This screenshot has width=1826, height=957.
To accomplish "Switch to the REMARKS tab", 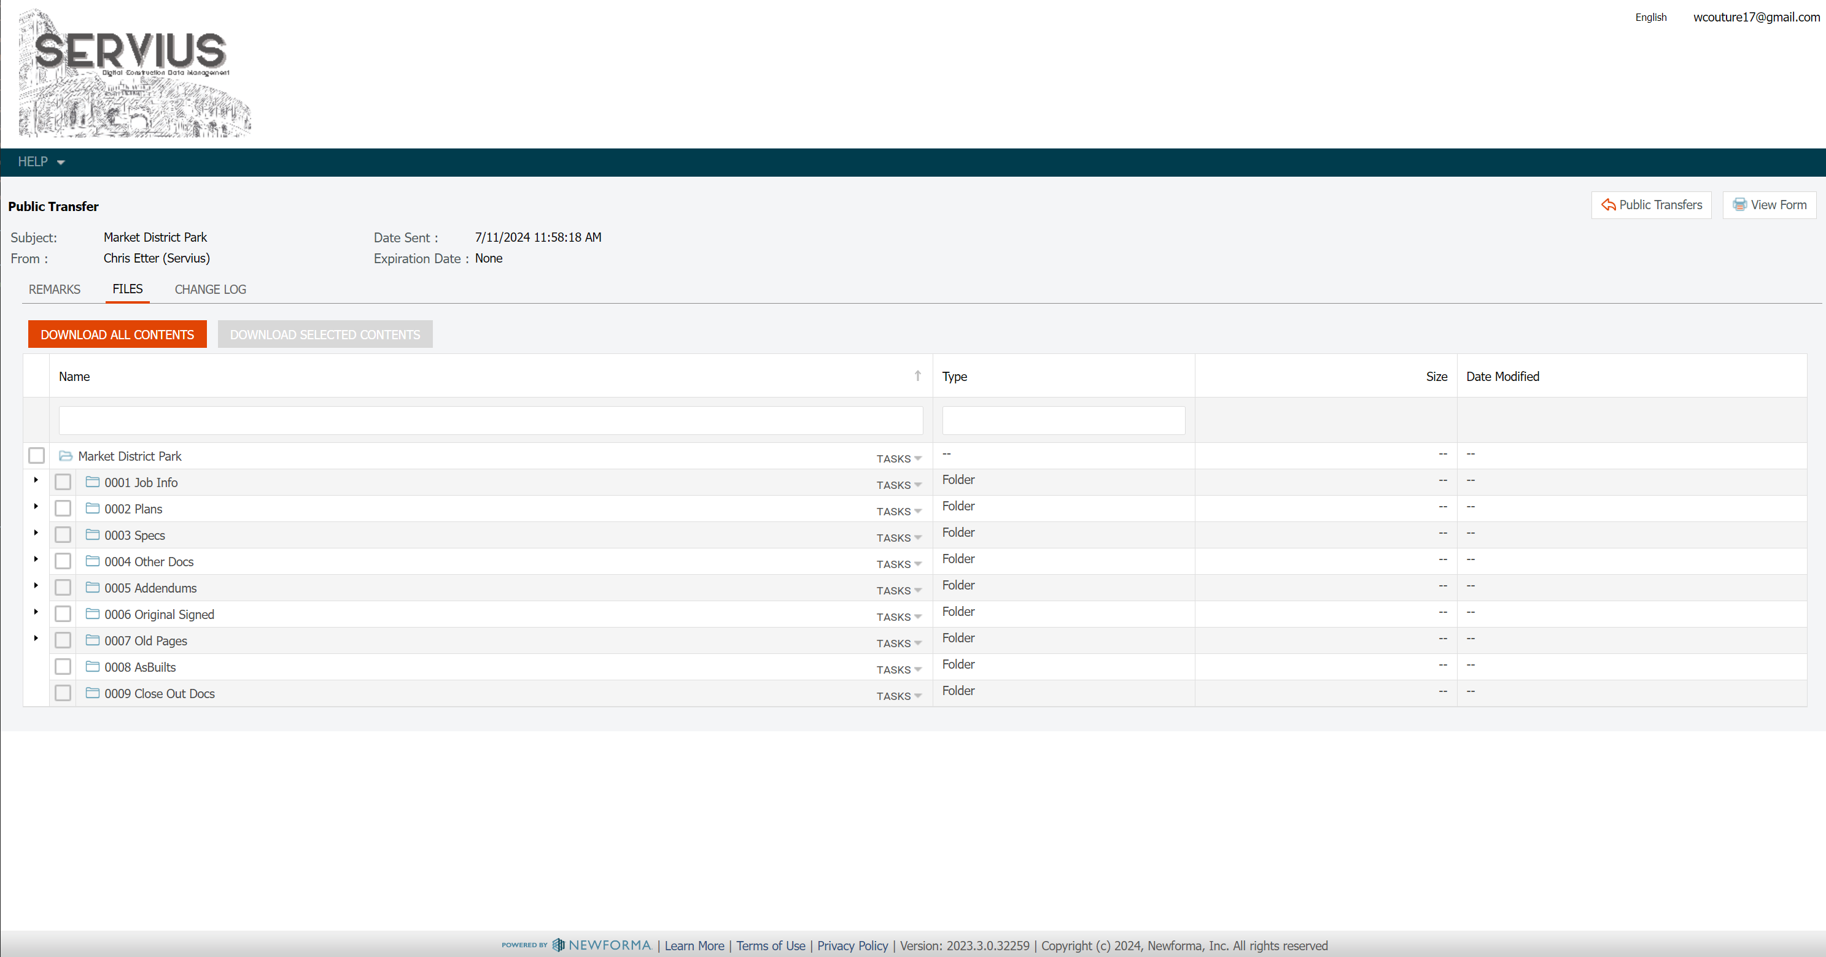I will tap(55, 289).
